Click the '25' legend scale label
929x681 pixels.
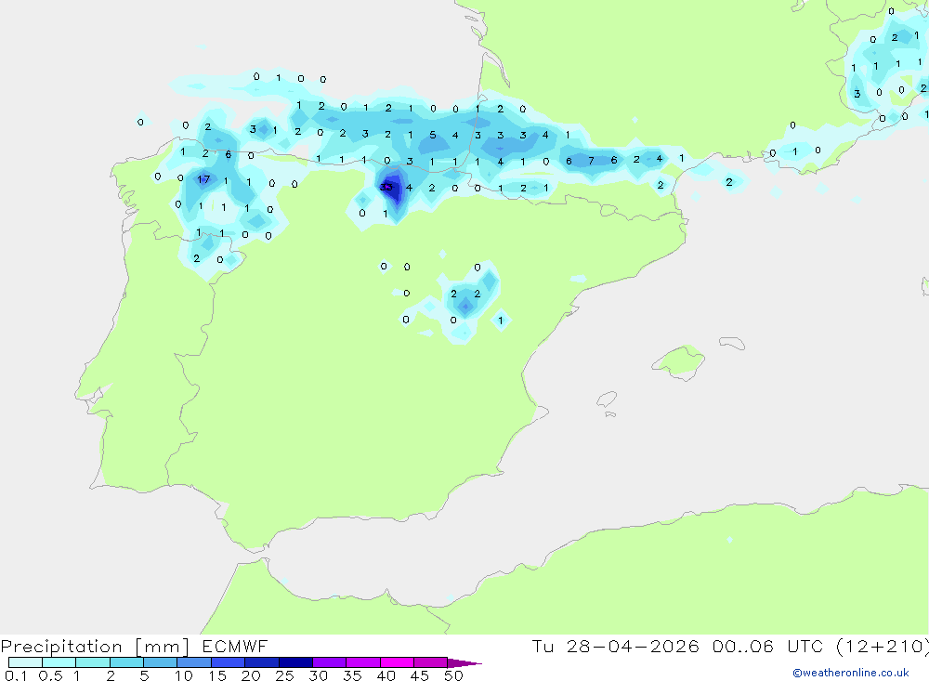point(284,675)
